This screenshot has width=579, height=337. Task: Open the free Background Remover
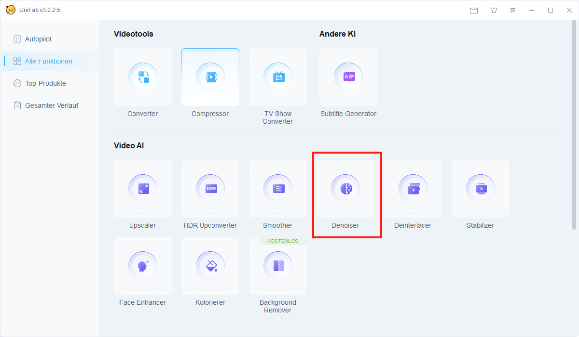(x=278, y=266)
